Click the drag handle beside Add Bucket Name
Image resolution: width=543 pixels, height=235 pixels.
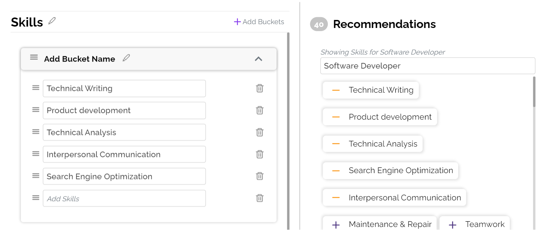[34, 57]
